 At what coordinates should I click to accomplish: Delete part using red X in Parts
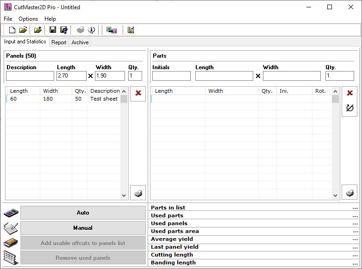click(350, 93)
